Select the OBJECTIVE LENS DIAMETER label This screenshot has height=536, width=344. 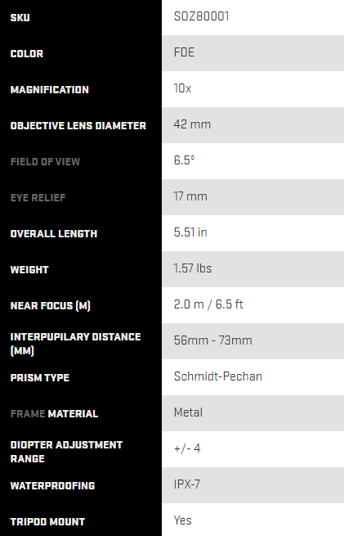coord(78,126)
